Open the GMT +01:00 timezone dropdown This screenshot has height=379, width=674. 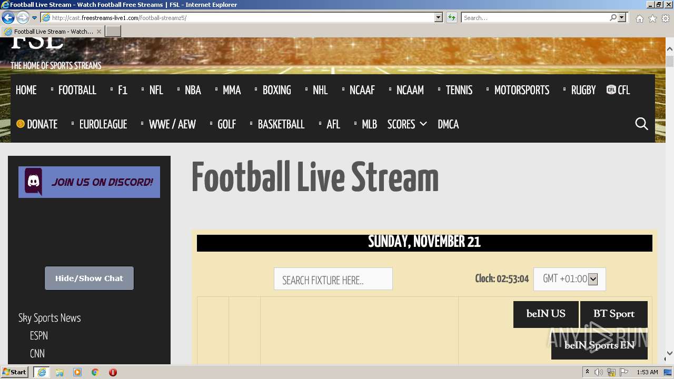pyautogui.click(x=570, y=279)
